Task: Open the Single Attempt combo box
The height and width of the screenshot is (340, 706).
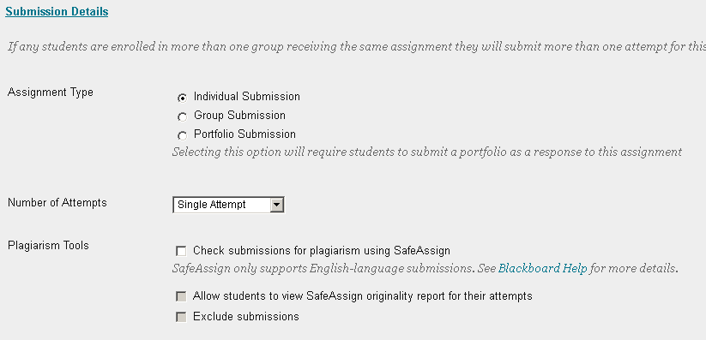Action: click(228, 205)
